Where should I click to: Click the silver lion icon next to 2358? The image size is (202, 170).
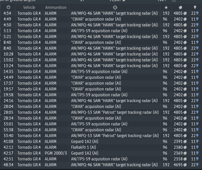coord(185,159)
